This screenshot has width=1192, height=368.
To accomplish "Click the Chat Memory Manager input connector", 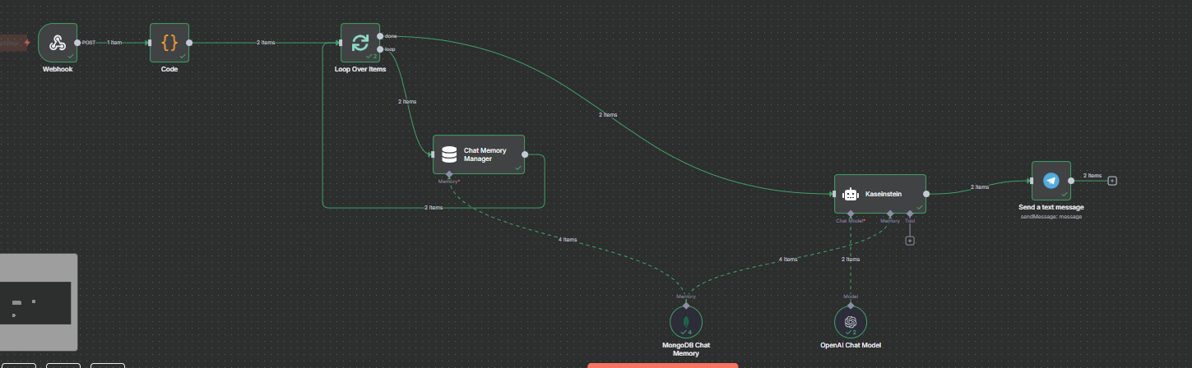I will pos(431,154).
